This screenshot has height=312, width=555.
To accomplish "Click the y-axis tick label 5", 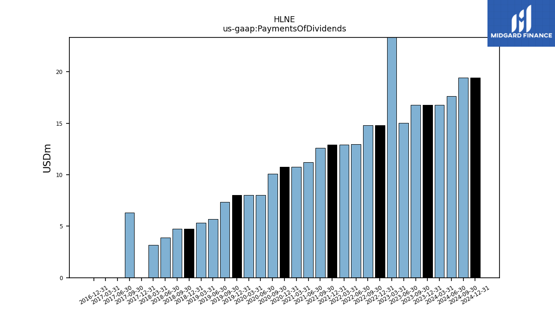I will [61, 226].
